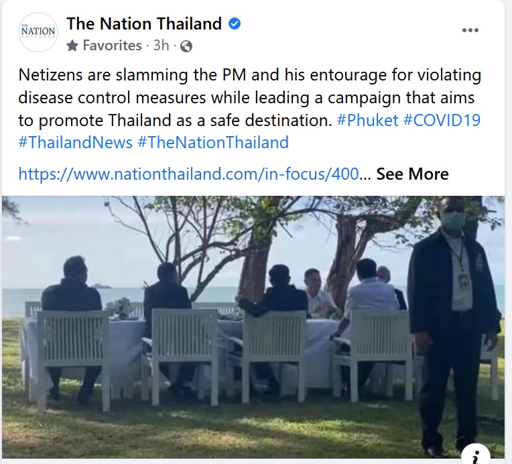Open the #COVID19 hashtag
The height and width of the screenshot is (464, 512).
tap(438, 121)
